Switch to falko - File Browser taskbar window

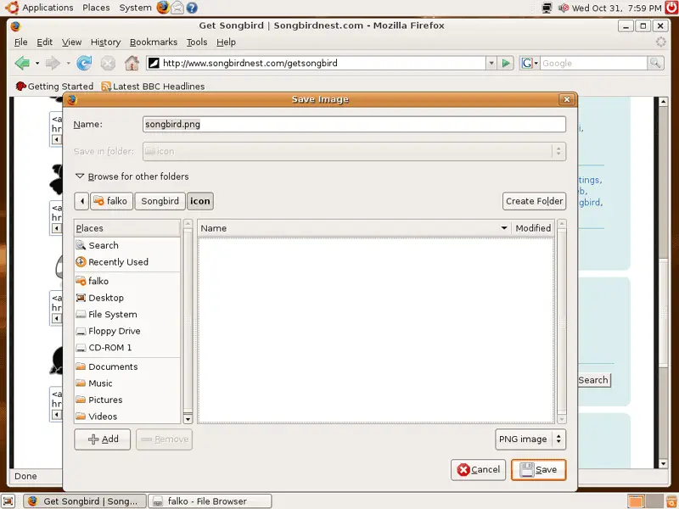pyautogui.click(x=210, y=501)
